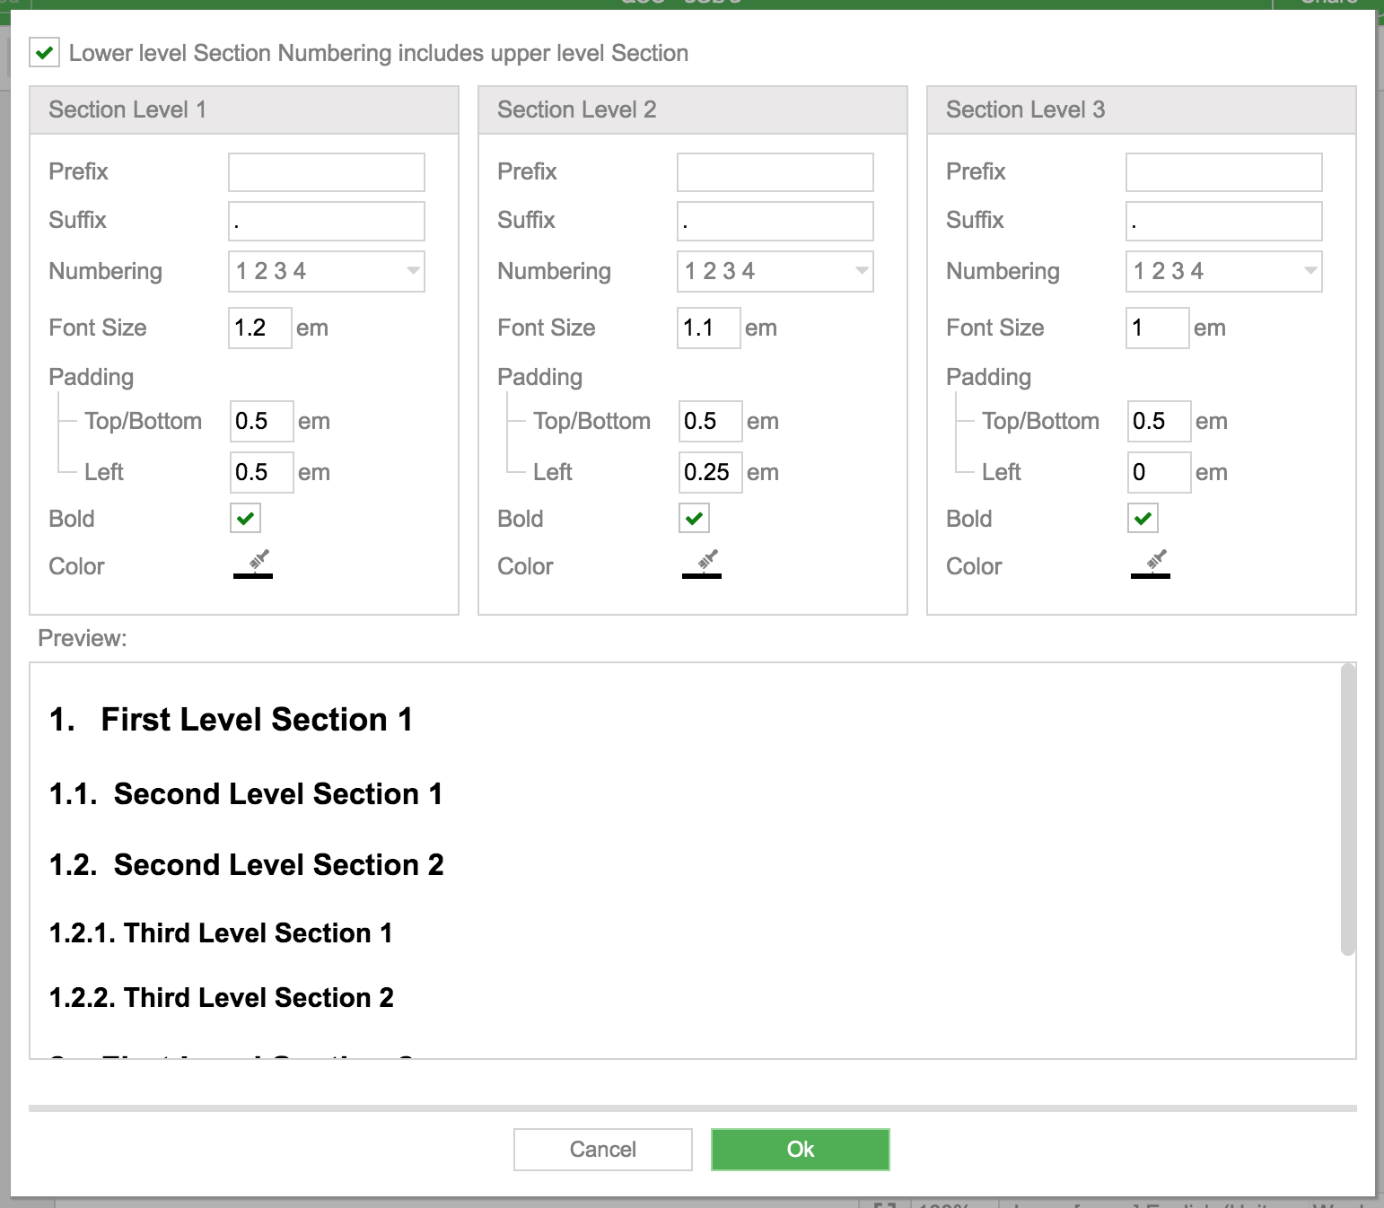
Task: Click the 'Preview:' label
Action: pos(83,638)
